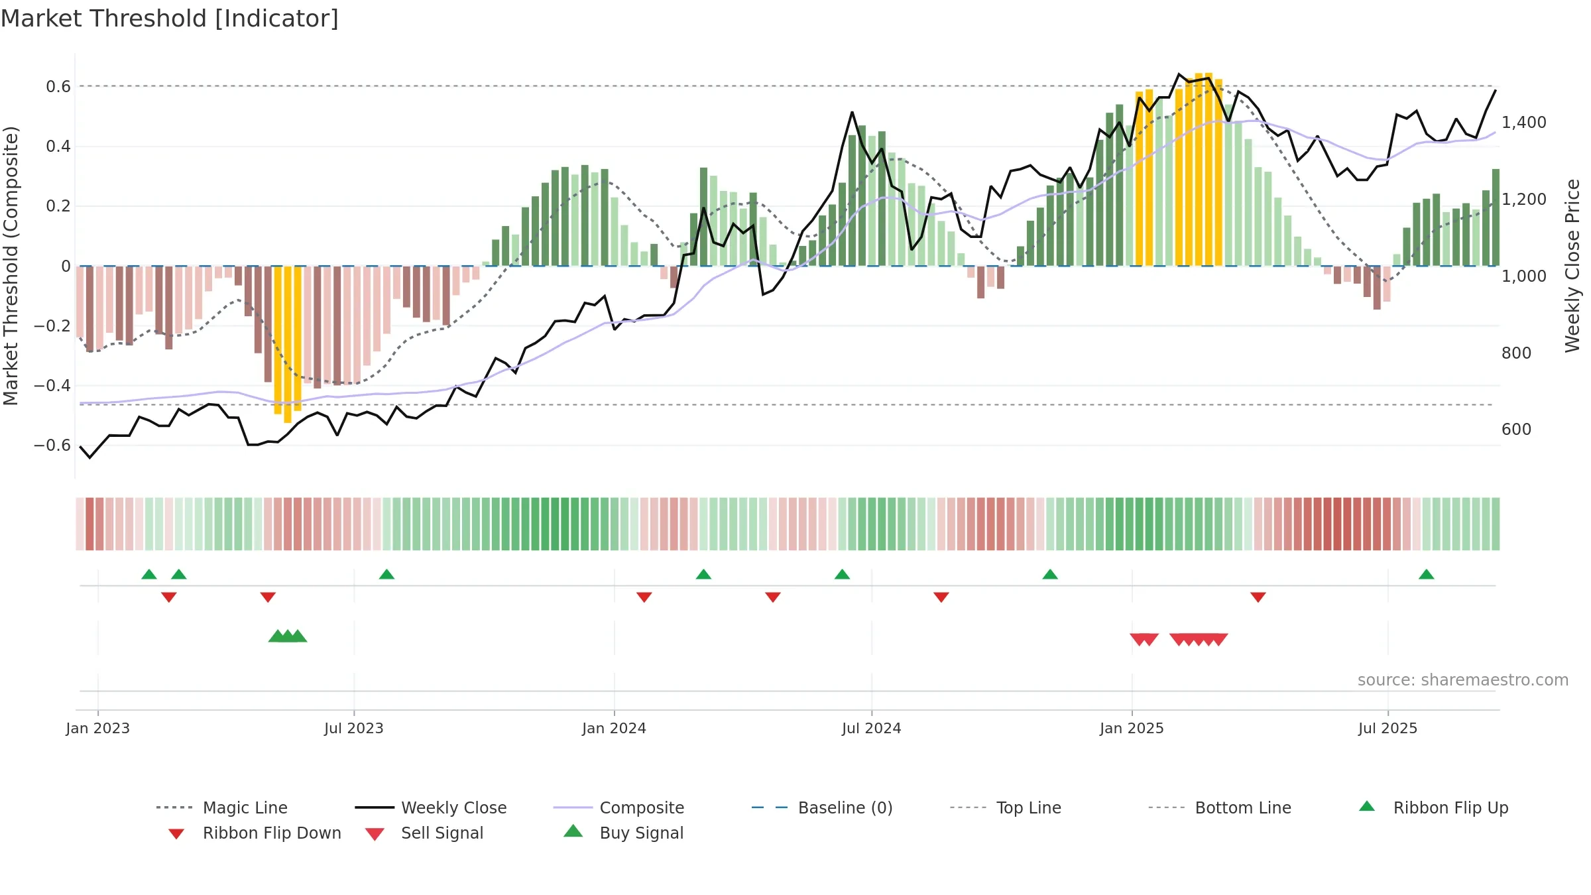Click the Baseline (0) legend entry

(822, 807)
